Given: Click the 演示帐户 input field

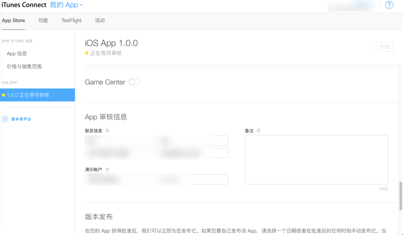Looking at the screenshot, I should pos(157,179).
